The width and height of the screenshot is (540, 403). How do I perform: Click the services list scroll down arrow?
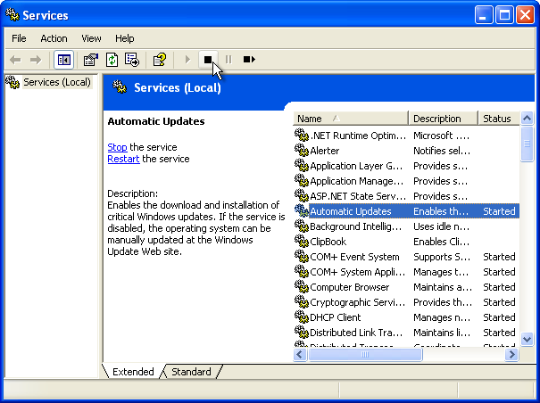pyautogui.click(x=527, y=339)
